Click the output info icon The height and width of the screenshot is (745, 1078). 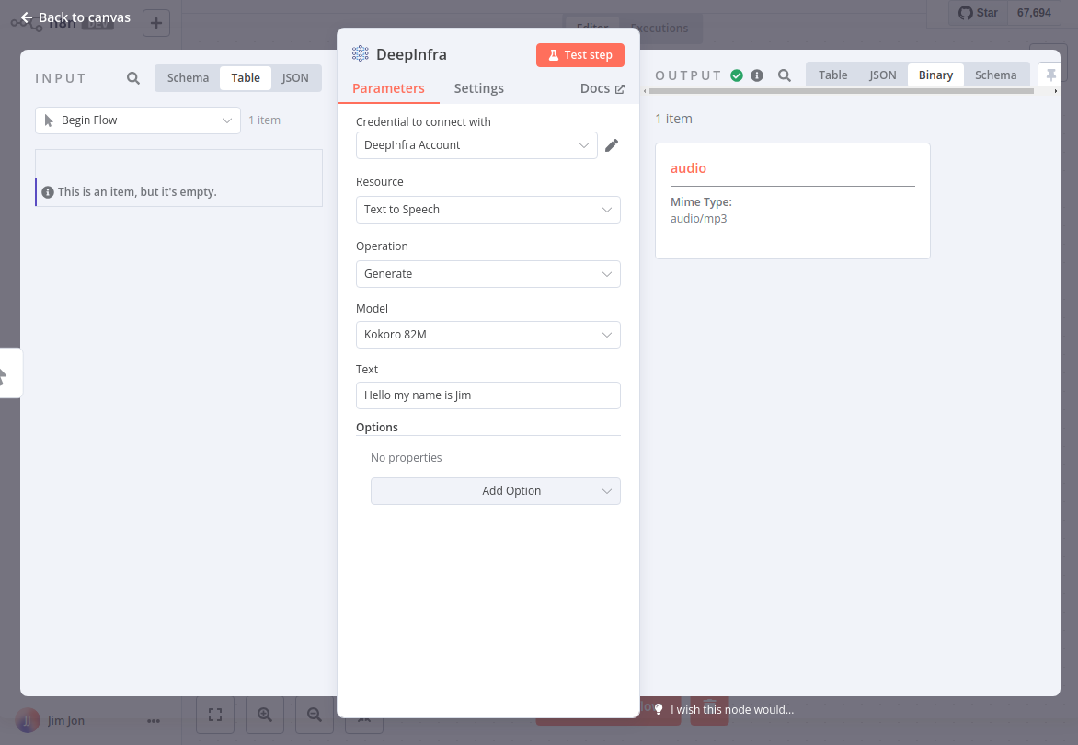(757, 75)
